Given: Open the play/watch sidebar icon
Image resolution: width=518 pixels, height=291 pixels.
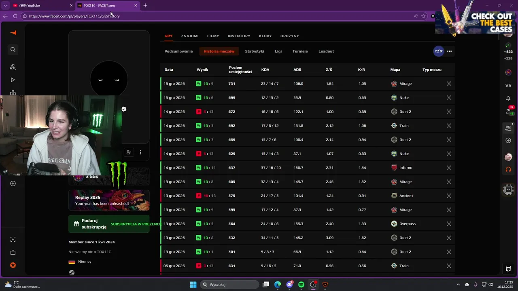Looking at the screenshot, I should point(13,80).
